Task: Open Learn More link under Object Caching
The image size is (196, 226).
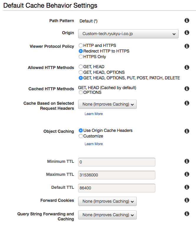Action: (x=94, y=144)
